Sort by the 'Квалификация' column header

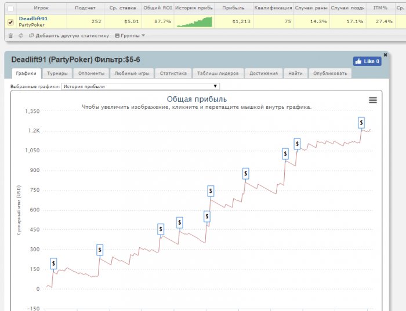pos(273,8)
